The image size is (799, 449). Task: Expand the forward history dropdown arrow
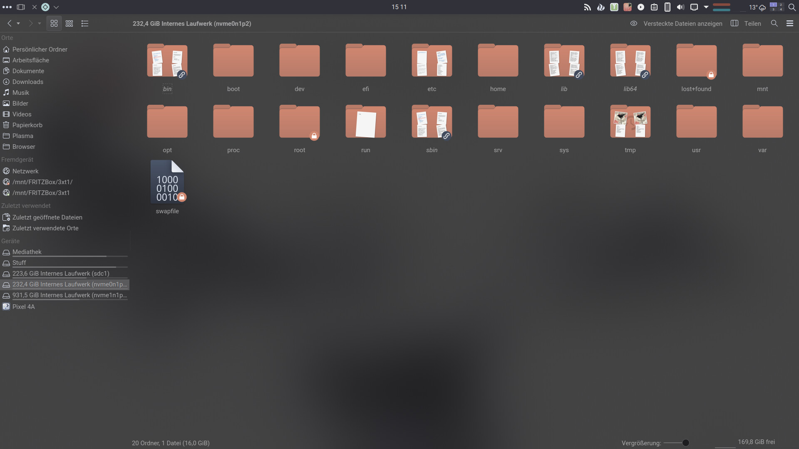pyautogui.click(x=40, y=24)
